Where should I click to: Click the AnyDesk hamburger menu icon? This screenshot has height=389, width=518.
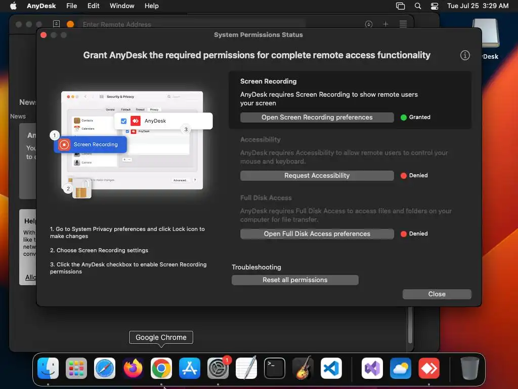[403, 24]
